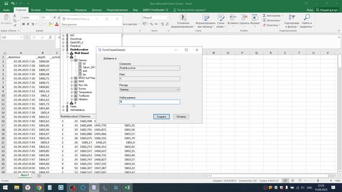The height and width of the screenshot is (192, 342).
Task: Toggle italic К formatting
Action: coord(28,24)
